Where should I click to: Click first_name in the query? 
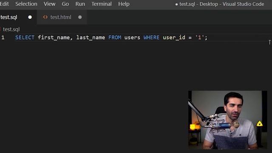pos(54,37)
